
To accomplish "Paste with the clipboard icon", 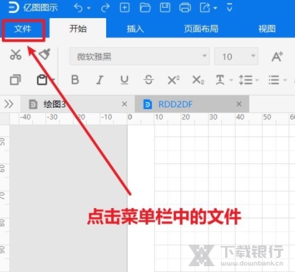I will click(x=42, y=80).
